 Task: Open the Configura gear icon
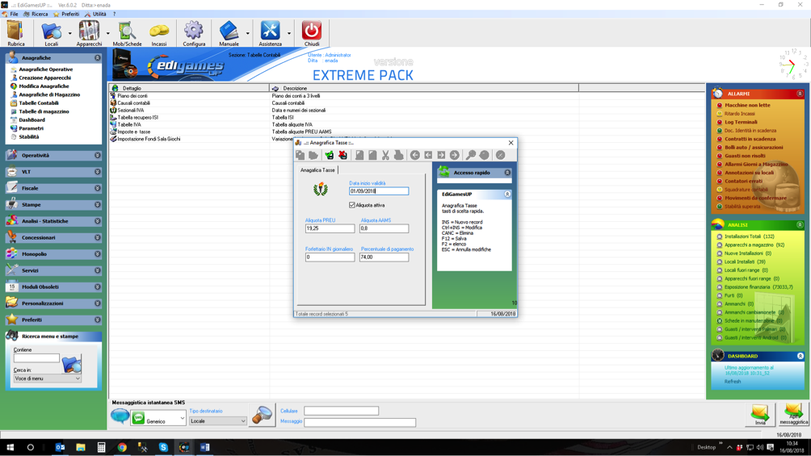pos(193,32)
